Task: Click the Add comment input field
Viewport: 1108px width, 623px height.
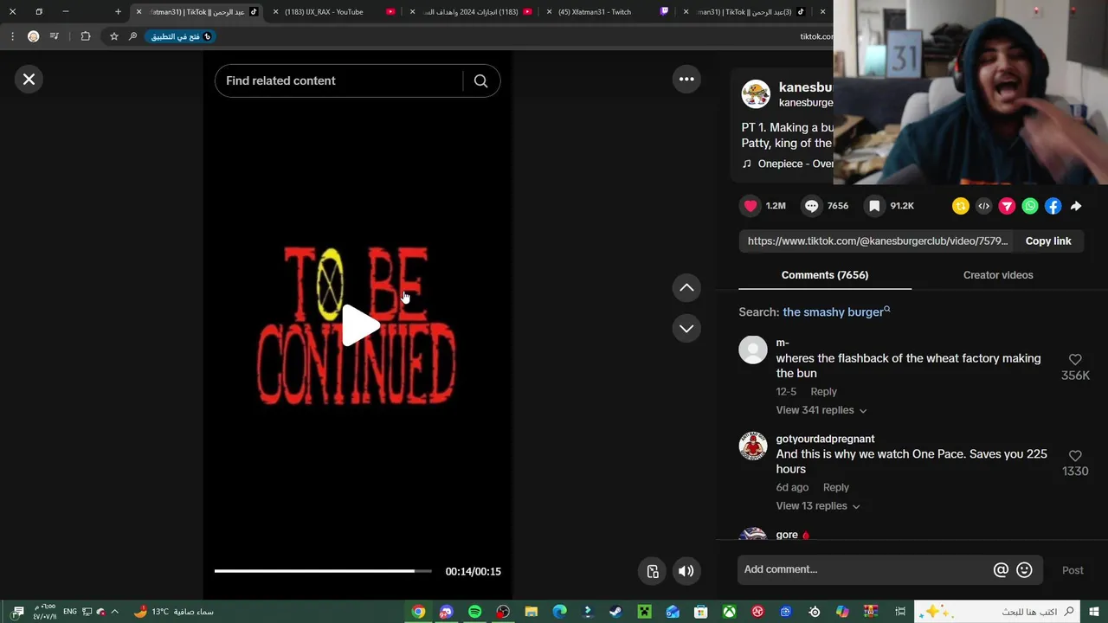Action: point(866,569)
